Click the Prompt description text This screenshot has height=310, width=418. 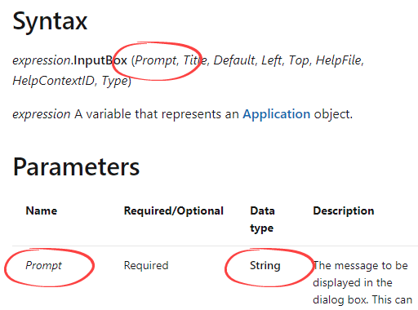coord(362,282)
